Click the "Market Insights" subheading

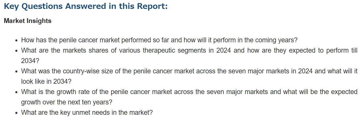(27, 21)
